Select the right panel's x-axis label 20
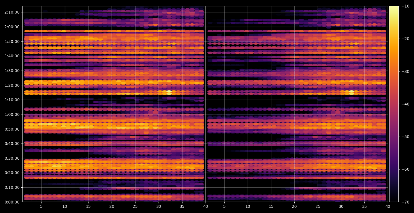414x213 pixels. pyautogui.click(x=294, y=206)
